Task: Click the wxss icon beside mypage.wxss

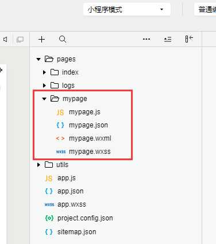Action: tap(61, 152)
